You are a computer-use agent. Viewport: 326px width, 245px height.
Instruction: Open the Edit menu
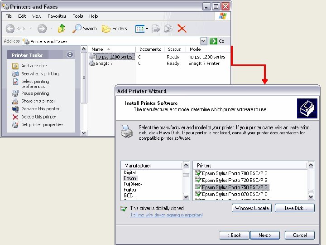[22, 16]
